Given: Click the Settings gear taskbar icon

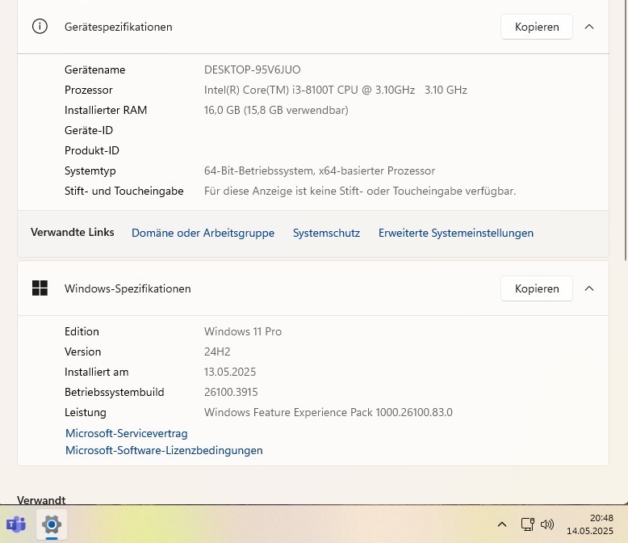Looking at the screenshot, I should coord(52,524).
